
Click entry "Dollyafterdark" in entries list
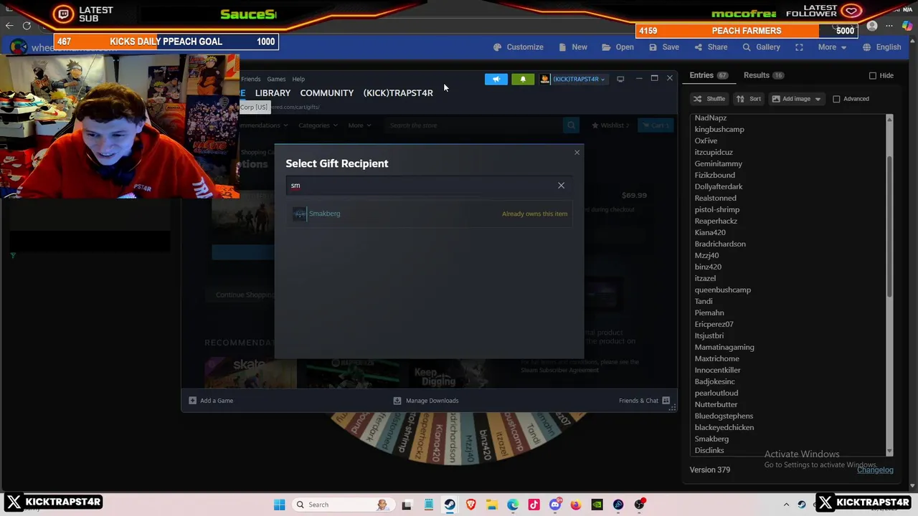click(x=718, y=187)
